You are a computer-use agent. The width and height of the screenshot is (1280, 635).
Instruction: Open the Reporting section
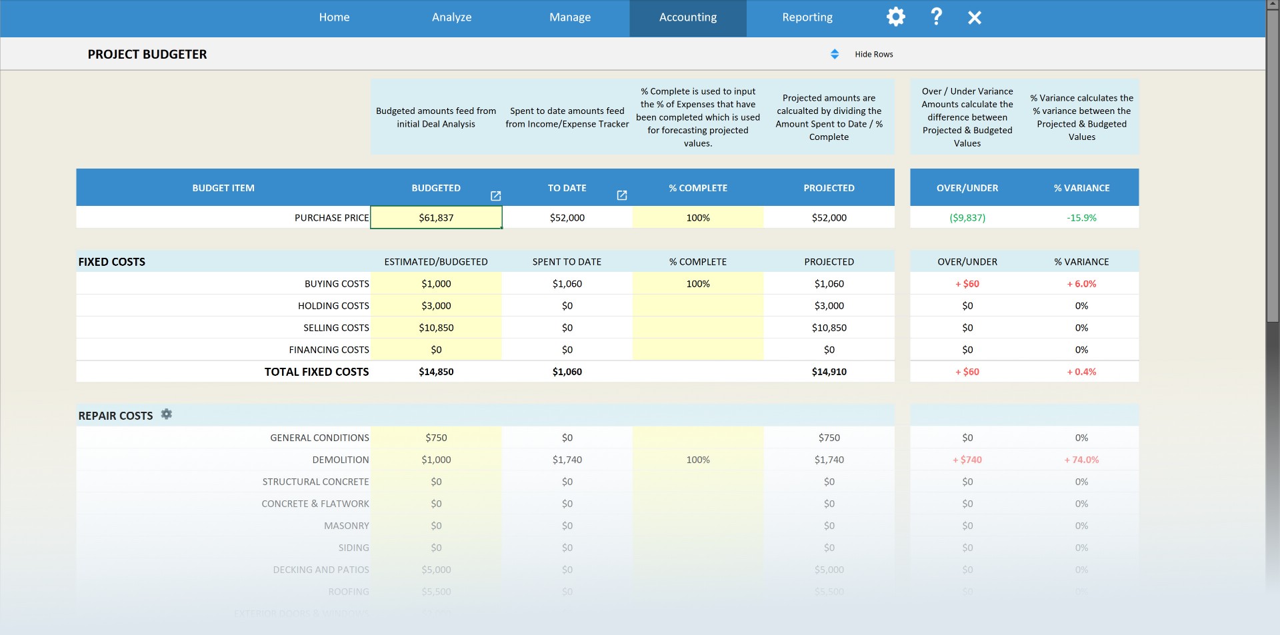pyautogui.click(x=807, y=17)
